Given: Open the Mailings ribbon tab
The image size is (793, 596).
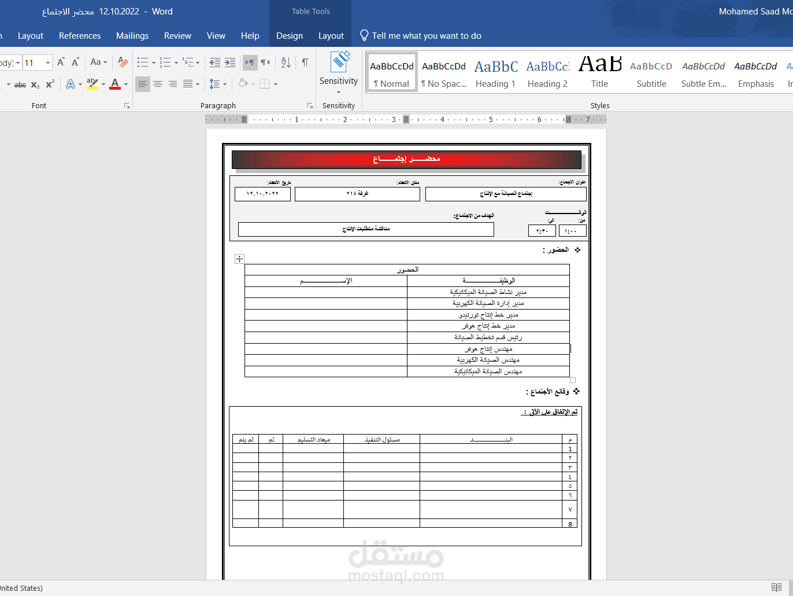Looking at the screenshot, I should tap(132, 35).
